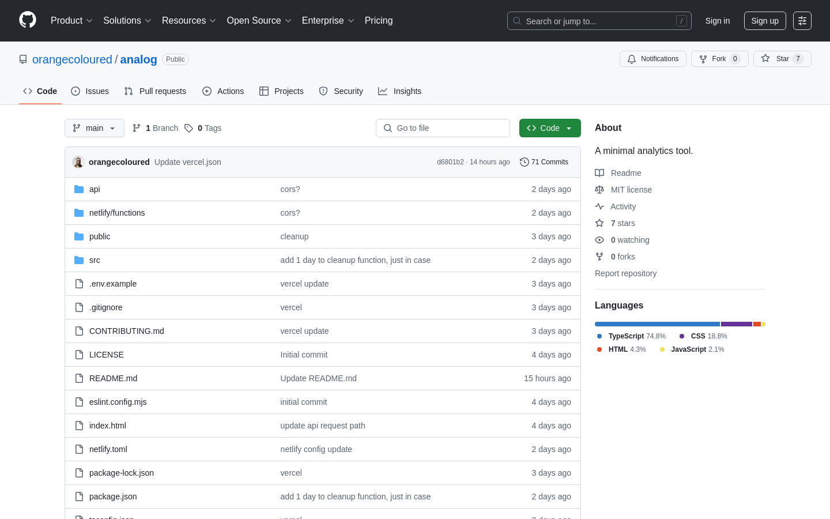Expand the Resources menu
Image resolution: width=830 pixels, height=519 pixels.
[189, 20]
